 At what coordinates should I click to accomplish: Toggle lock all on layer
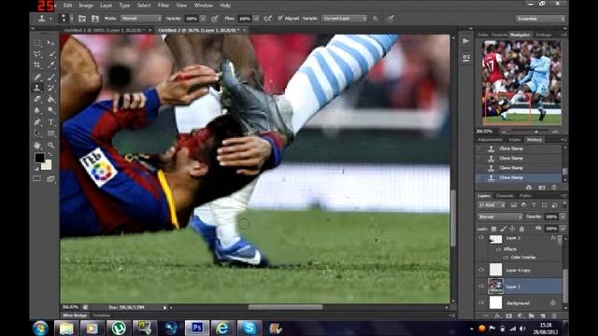click(x=521, y=229)
